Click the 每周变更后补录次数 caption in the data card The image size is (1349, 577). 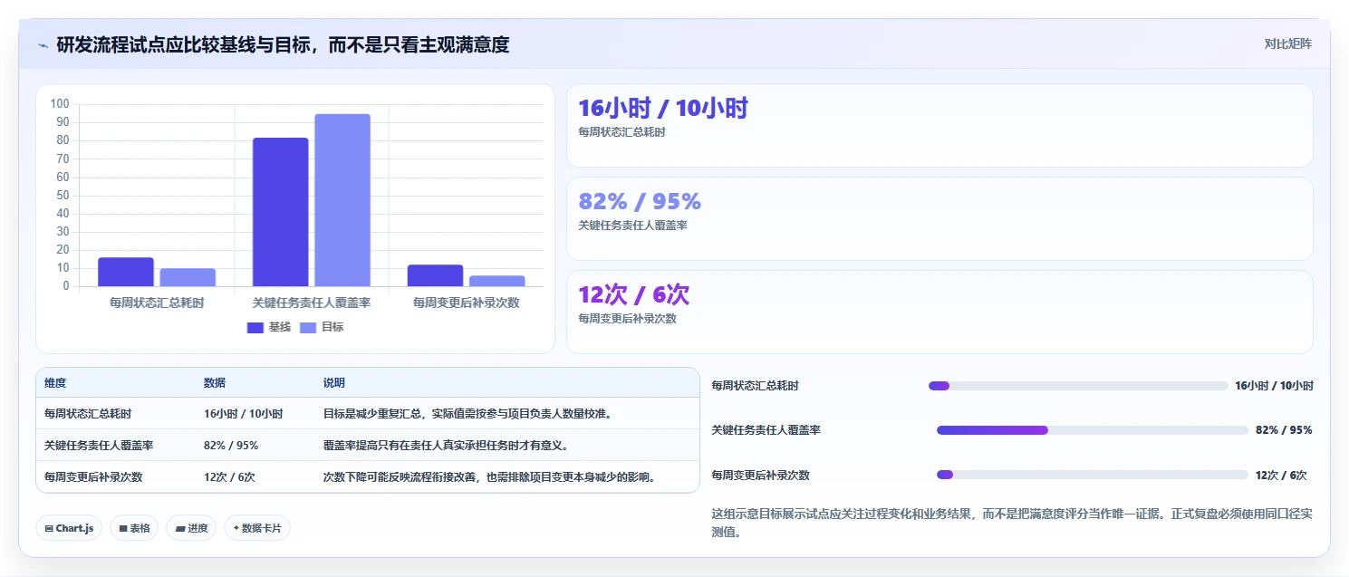pyautogui.click(x=627, y=319)
